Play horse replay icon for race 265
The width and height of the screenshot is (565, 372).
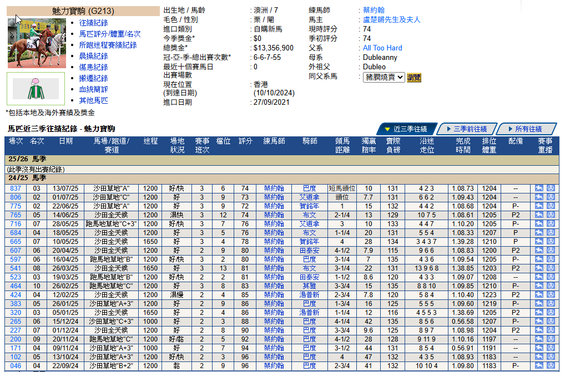pyautogui.click(x=539, y=322)
